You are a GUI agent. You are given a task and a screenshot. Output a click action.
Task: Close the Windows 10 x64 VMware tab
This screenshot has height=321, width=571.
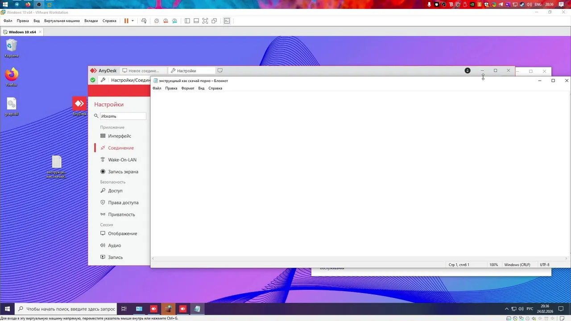pyautogui.click(x=40, y=32)
